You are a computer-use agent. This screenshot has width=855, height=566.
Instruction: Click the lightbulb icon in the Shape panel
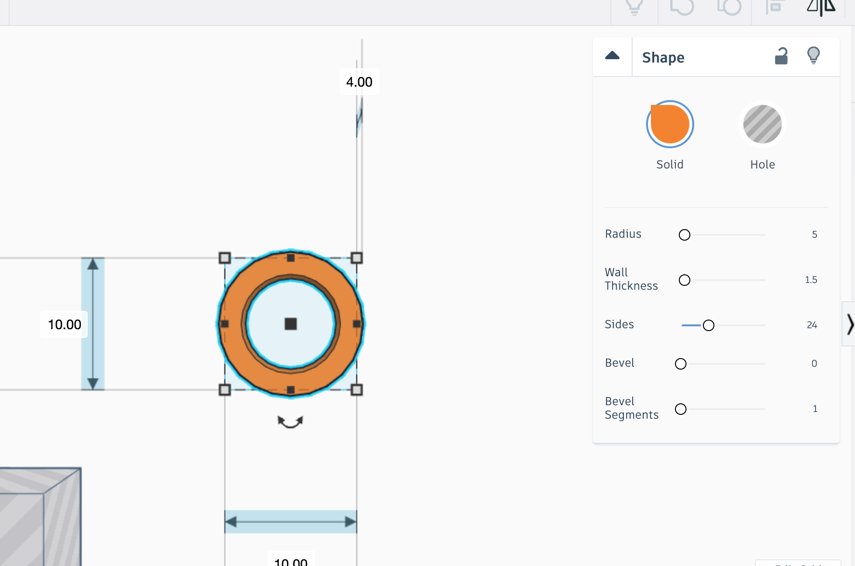(815, 56)
